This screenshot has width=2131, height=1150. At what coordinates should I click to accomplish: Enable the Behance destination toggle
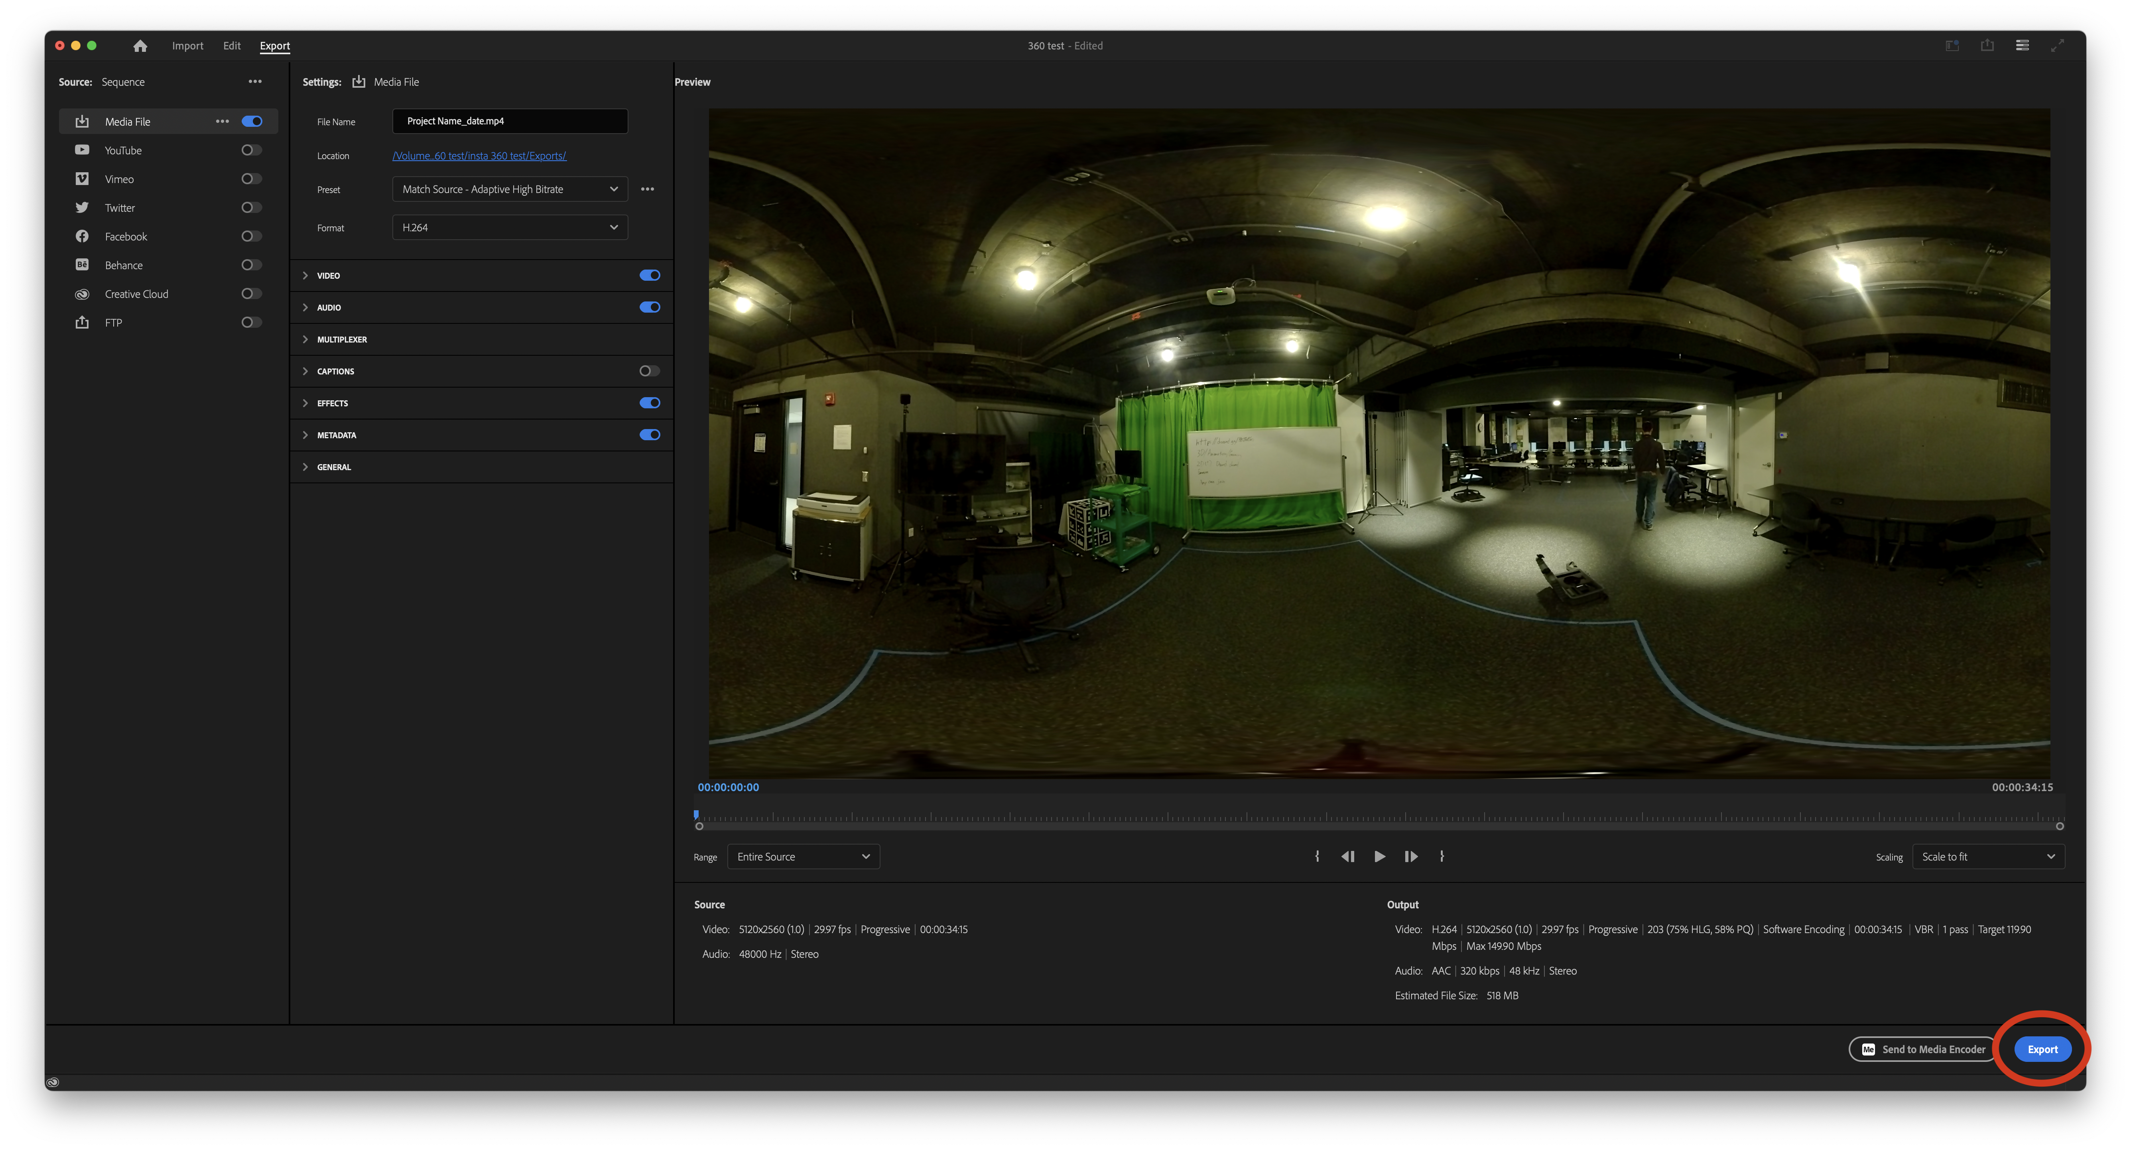(252, 265)
